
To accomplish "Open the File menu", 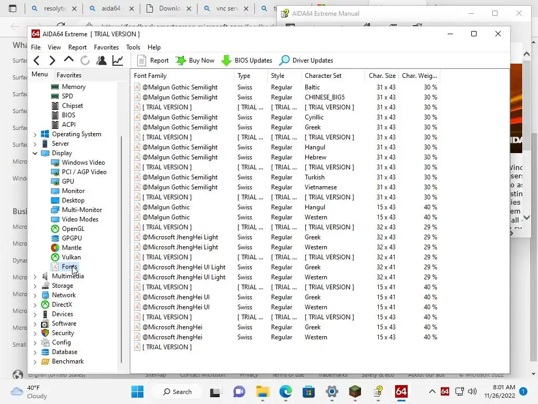I will pos(36,47).
